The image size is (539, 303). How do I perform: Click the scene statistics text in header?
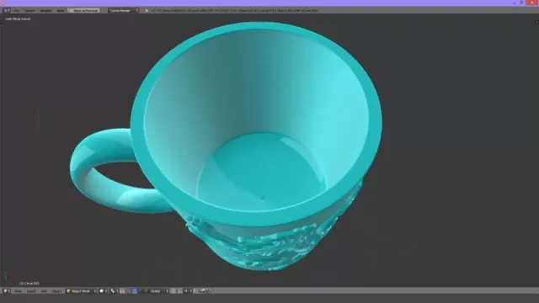pyautogui.click(x=234, y=11)
